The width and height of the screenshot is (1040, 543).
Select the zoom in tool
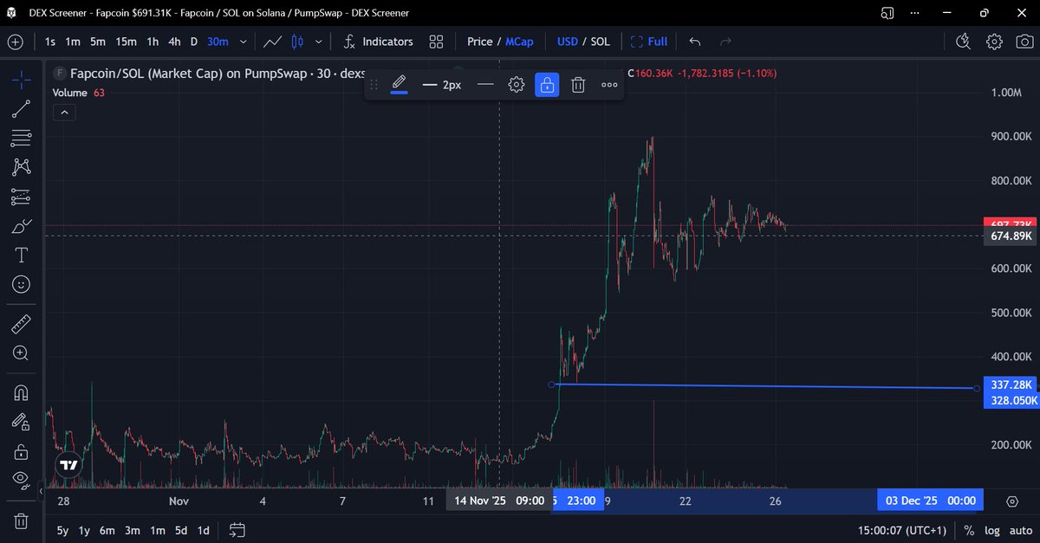tap(21, 353)
